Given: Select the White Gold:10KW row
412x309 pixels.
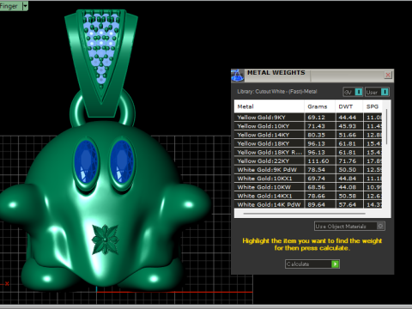Looking at the screenshot, I should [308, 187].
